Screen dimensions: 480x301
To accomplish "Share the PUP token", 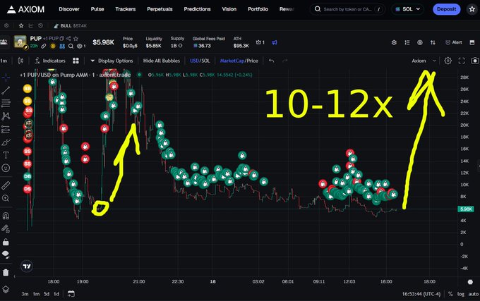I will pyautogui.click(x=69, y=39).
